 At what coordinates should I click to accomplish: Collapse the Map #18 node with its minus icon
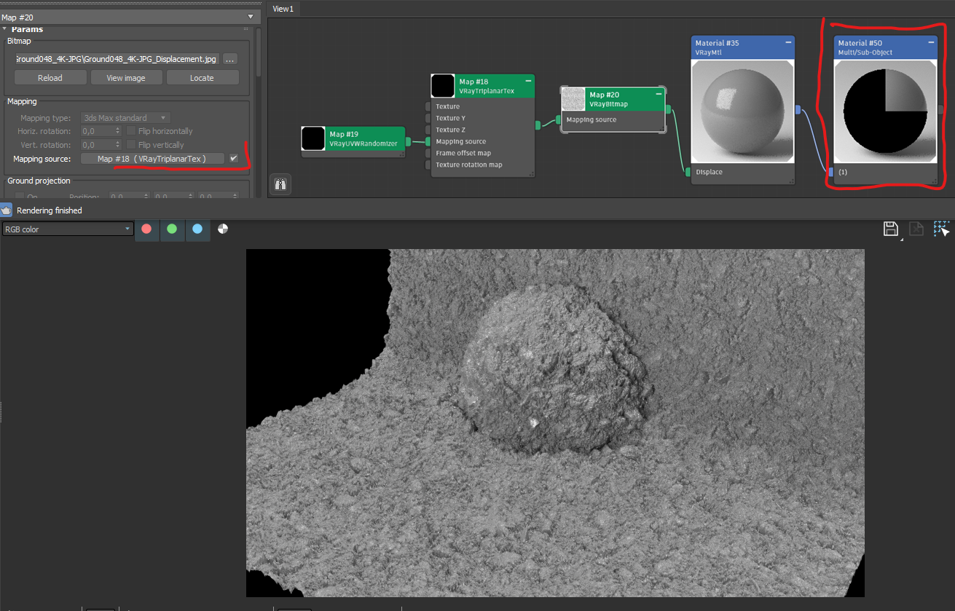coord(528,82)
